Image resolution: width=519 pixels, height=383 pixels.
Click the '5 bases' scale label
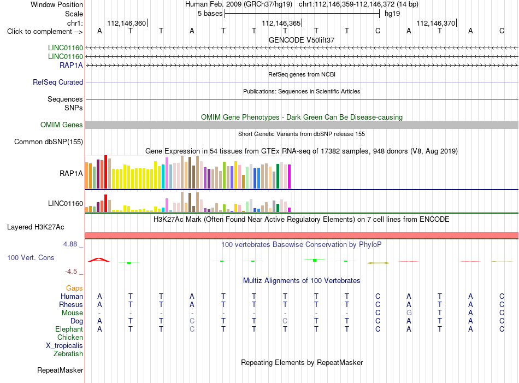click(210, 14)
